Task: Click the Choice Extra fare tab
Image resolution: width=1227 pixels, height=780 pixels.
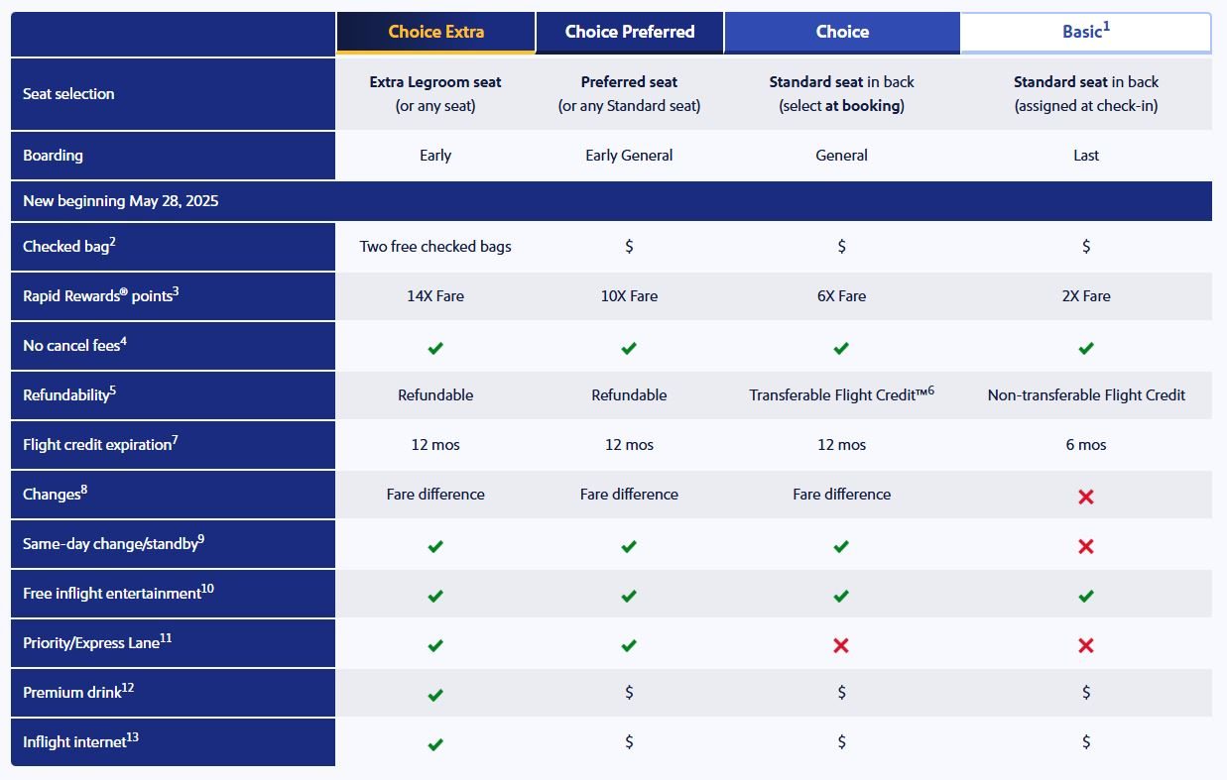Action: click(435, 32)
